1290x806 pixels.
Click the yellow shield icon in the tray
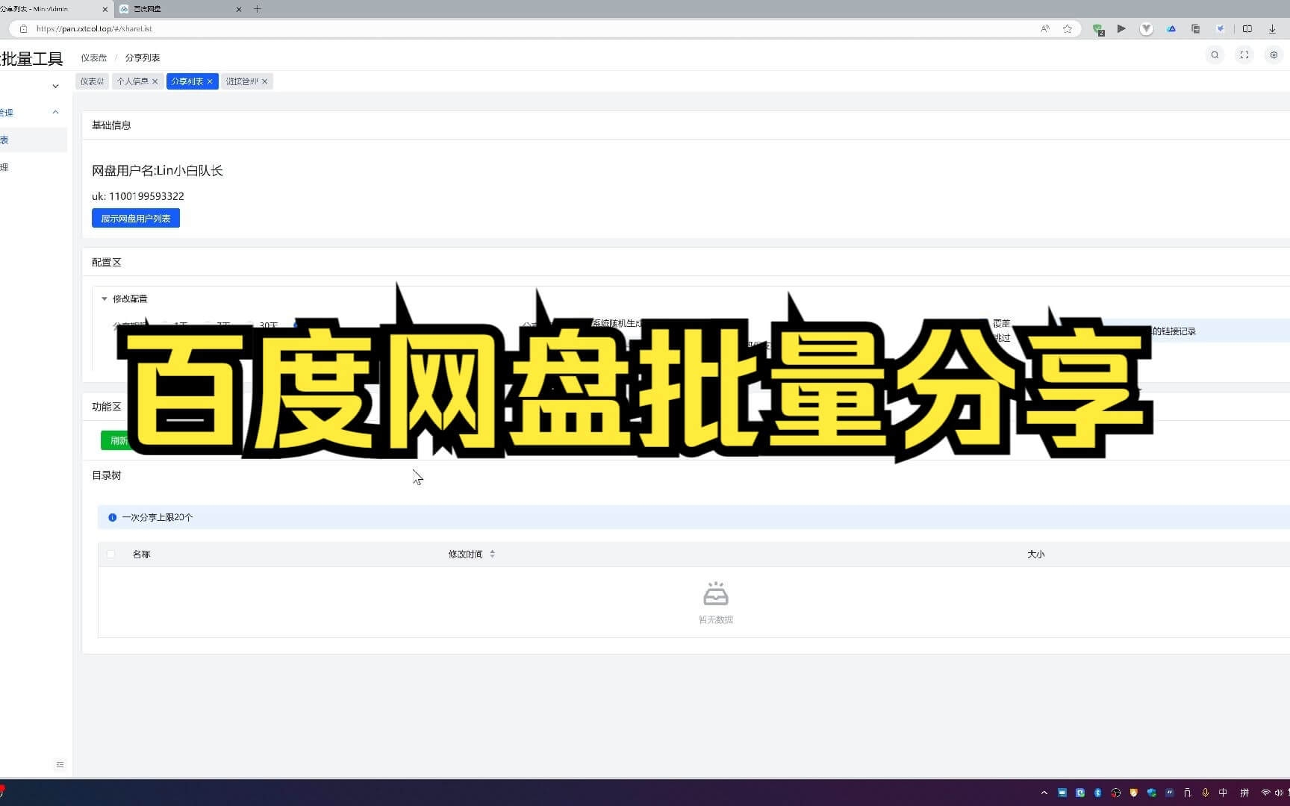pos(1133,793)
